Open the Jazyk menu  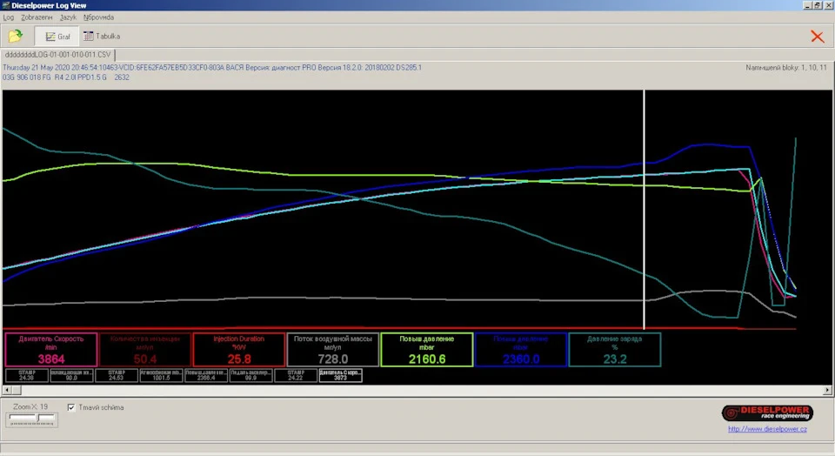pos(68,17)
